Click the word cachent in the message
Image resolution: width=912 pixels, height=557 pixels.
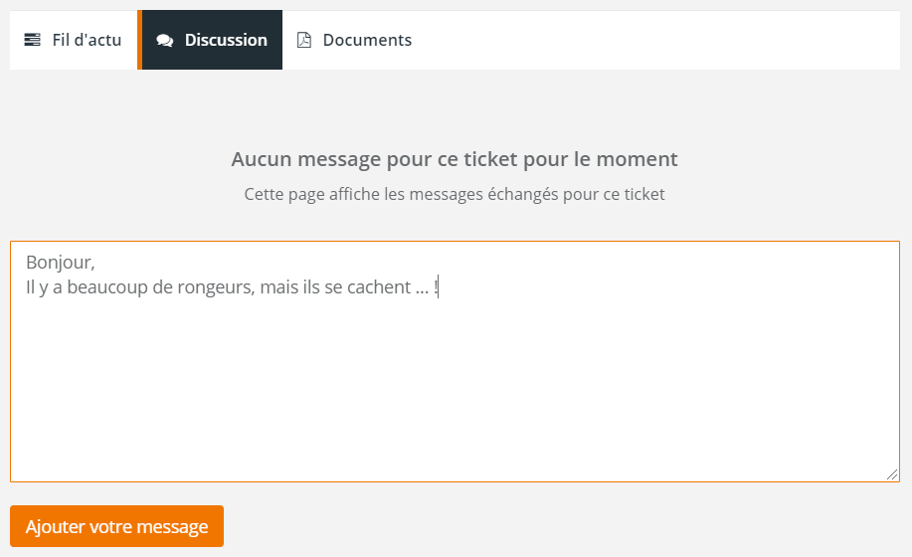[379, 287]
